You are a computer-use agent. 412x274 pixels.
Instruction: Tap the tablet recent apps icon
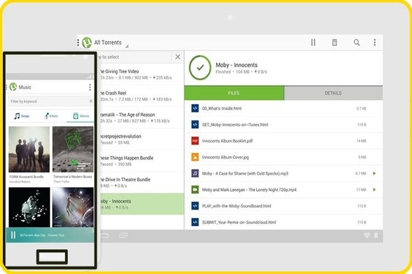pos(123,236)
